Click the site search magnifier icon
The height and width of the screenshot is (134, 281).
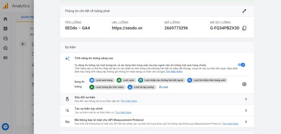190,80
